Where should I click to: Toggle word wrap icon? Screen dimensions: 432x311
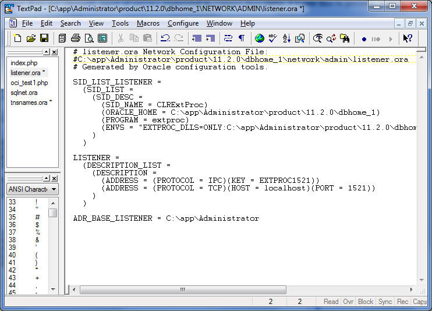tap(228, 38)
